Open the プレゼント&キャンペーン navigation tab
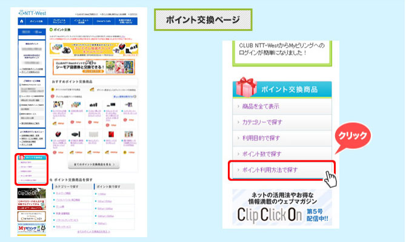This screenshot has width=406, height=242. (x=59, y=21)
